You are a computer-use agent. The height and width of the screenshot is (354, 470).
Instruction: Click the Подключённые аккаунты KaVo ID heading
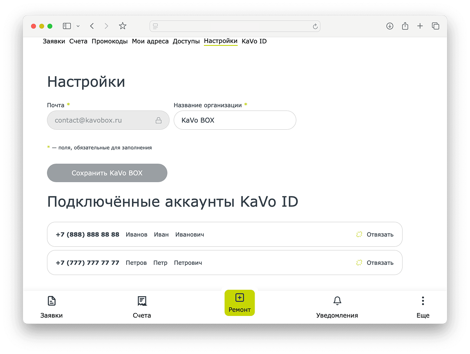click(172, 201)
